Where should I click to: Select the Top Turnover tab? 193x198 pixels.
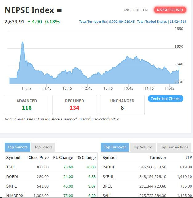115,147
